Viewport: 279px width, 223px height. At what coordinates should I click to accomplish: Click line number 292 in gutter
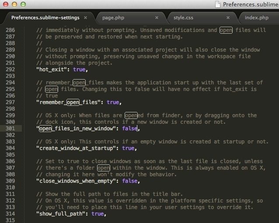pos(10,70)
